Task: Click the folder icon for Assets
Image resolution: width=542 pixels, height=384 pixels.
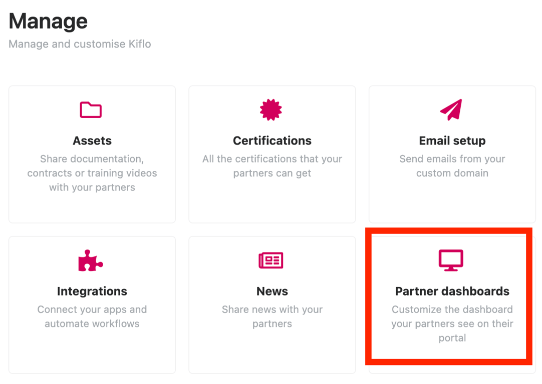Action: coord(91,109)
